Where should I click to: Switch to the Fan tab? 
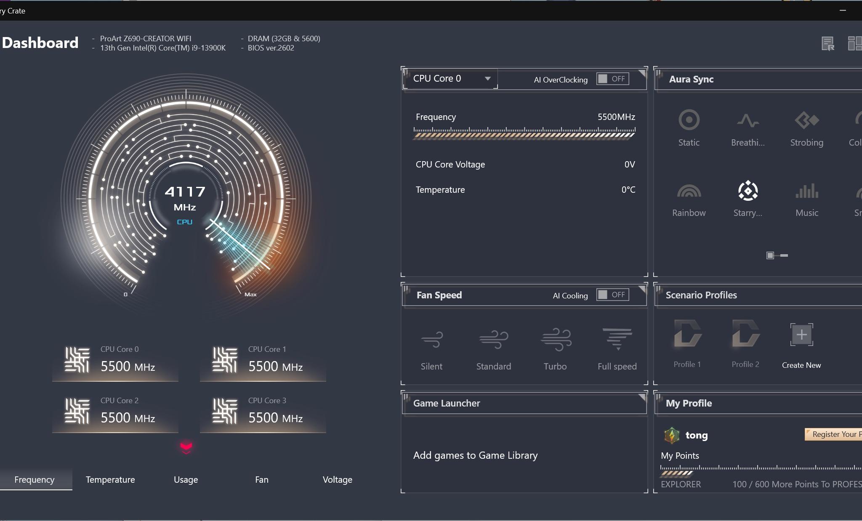click(x=262, y=479)
